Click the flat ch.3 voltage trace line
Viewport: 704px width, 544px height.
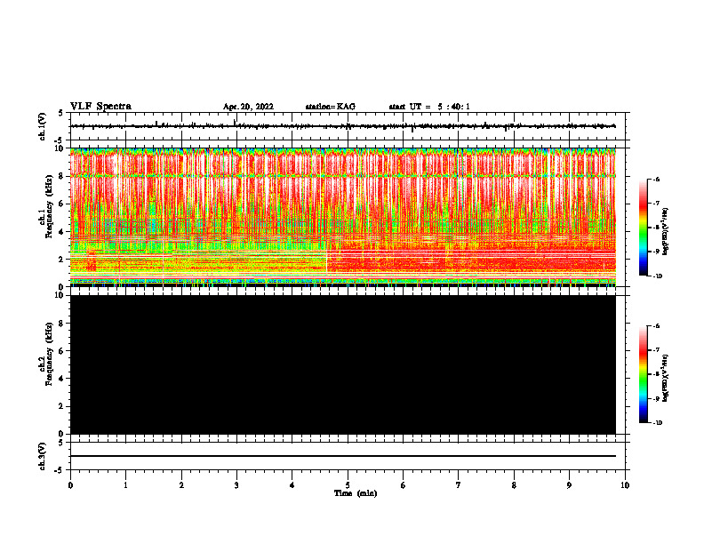(x=342, y=456)
